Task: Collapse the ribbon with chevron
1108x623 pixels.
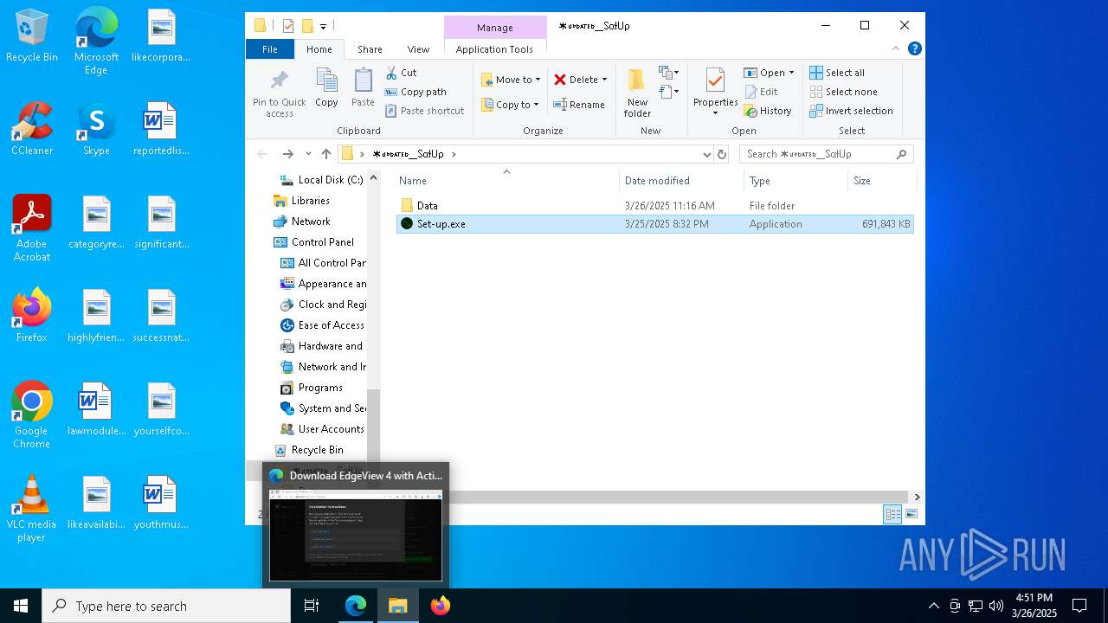Action: pos(896,49)
